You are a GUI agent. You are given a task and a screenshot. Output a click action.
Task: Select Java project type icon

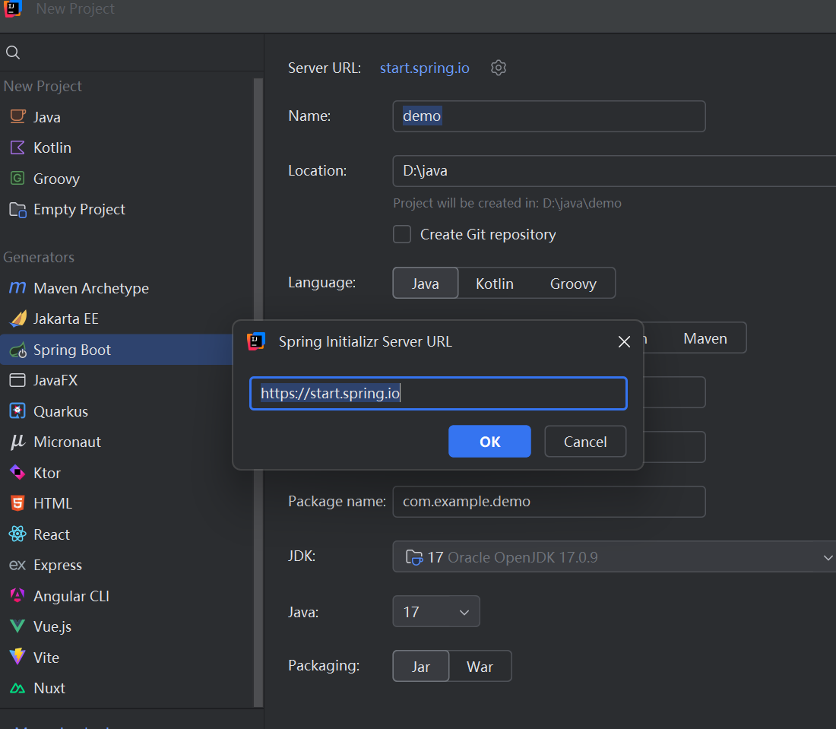[x=17, y=116]
